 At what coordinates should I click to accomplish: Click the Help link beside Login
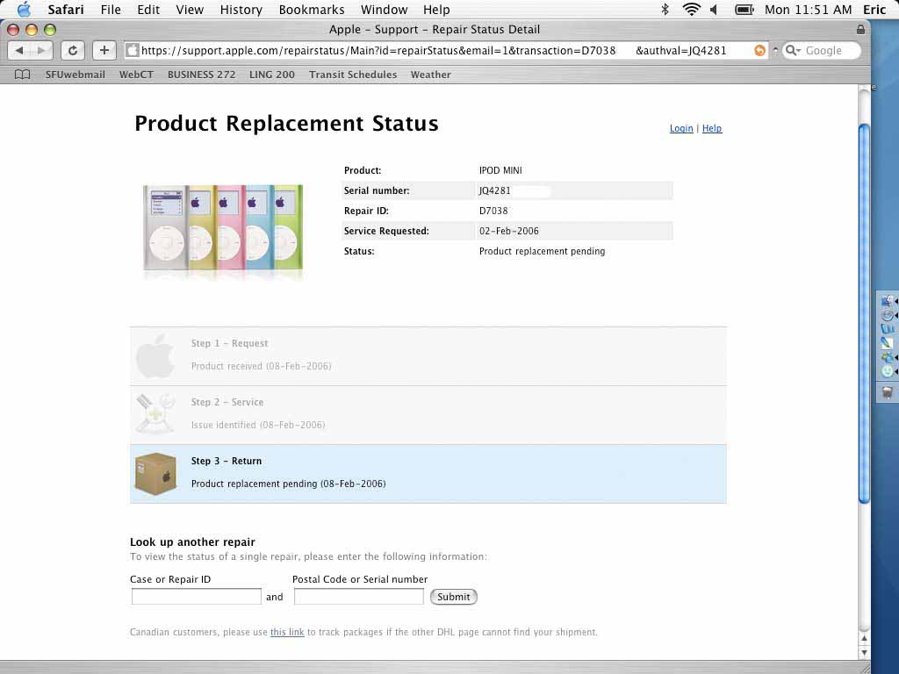pyautogui.click(x=711, y=128)
